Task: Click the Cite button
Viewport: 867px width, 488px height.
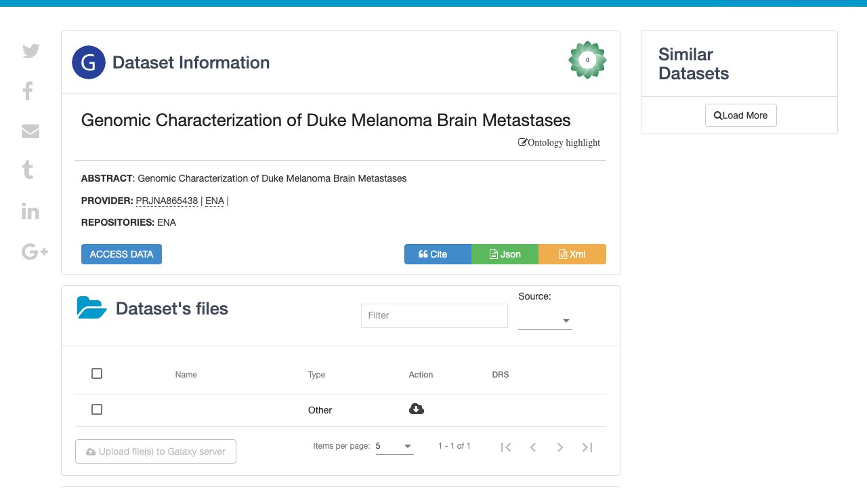Action: [x=438, y=254]
